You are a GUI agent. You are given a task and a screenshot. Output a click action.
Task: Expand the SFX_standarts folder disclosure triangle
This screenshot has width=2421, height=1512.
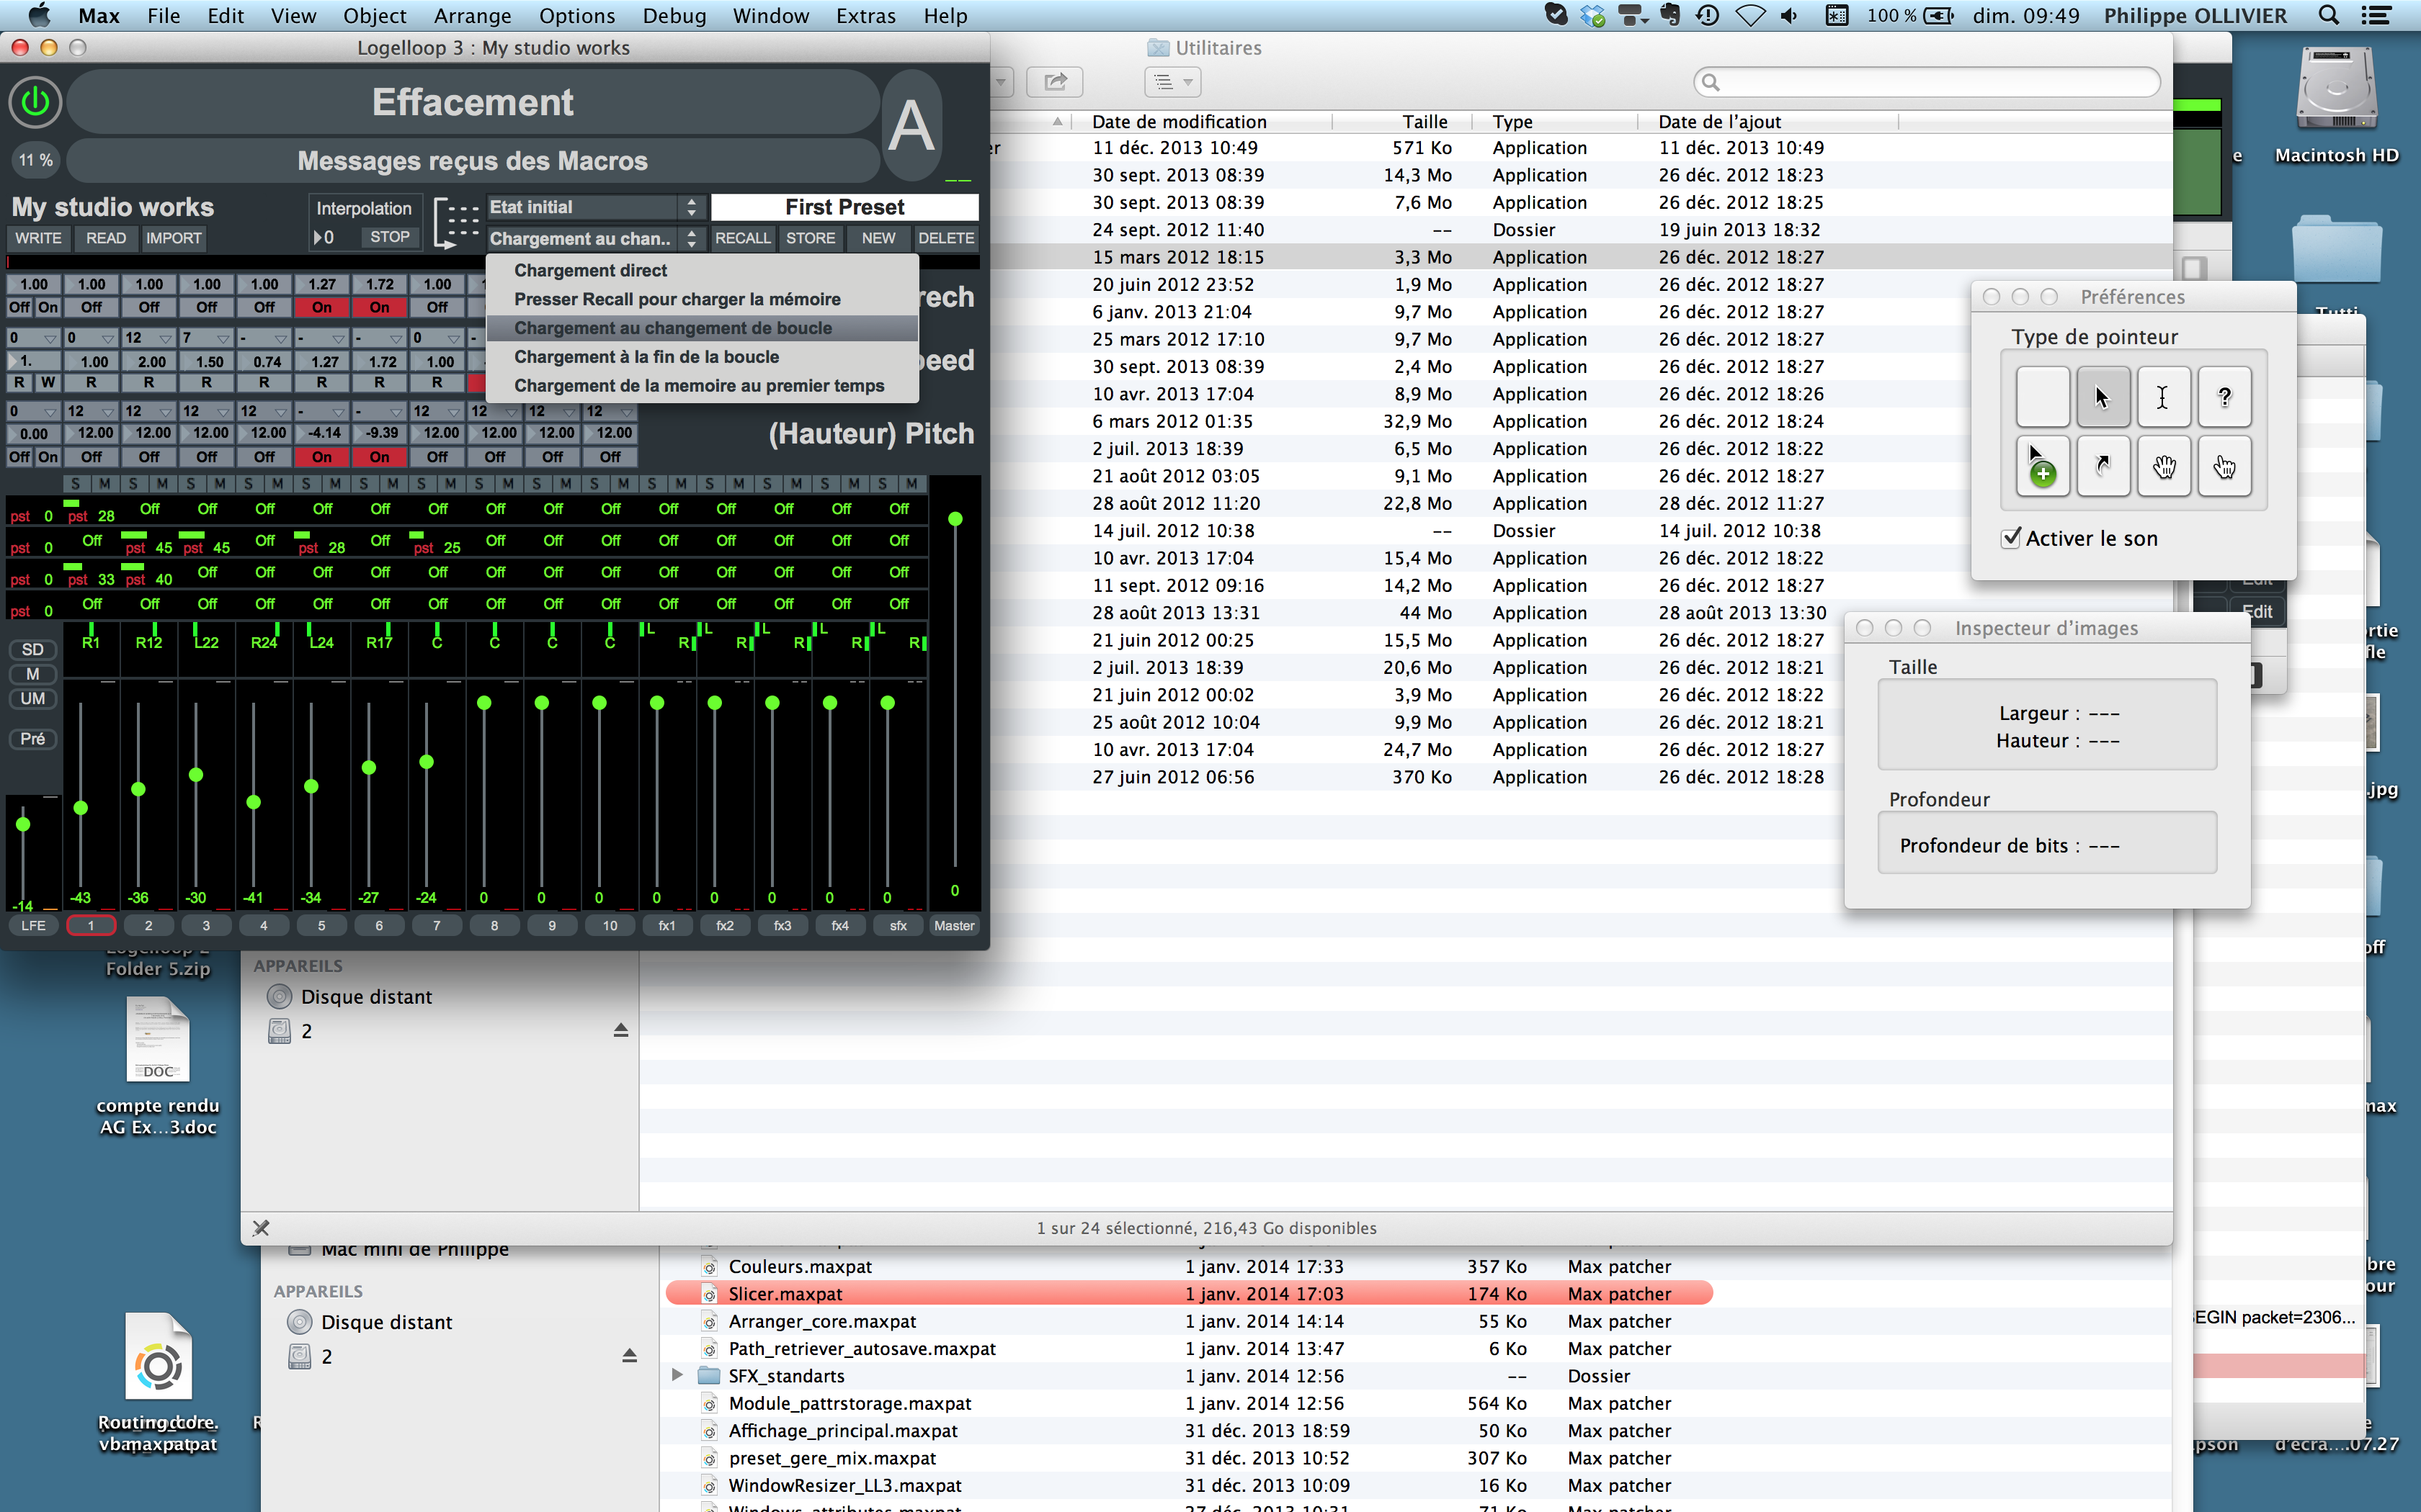pyautogui.click(x=677, y=1376)
